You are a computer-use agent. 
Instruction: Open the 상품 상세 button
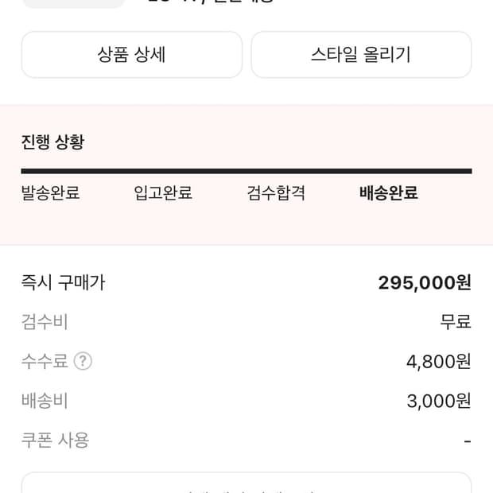pos(131,55)
